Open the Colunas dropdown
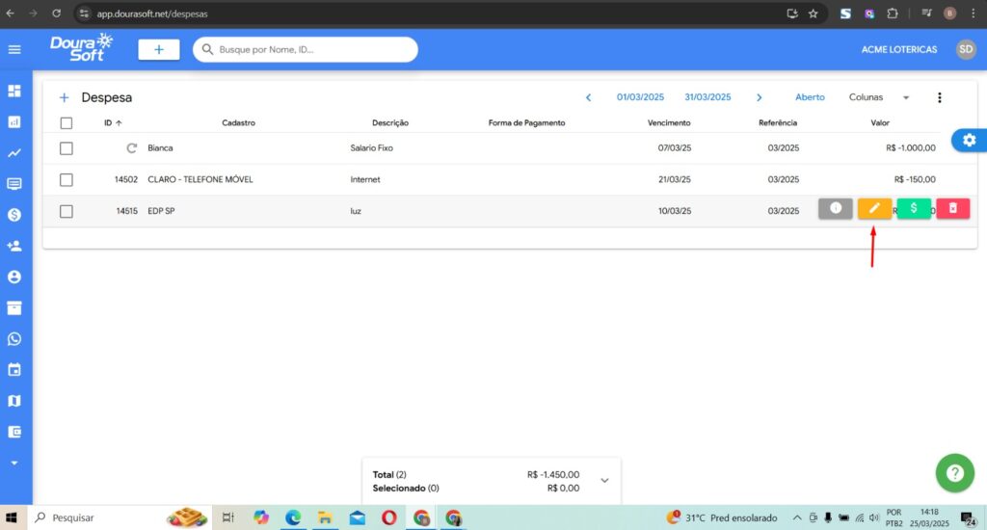 pyautogui.click(x=878, y=97)
